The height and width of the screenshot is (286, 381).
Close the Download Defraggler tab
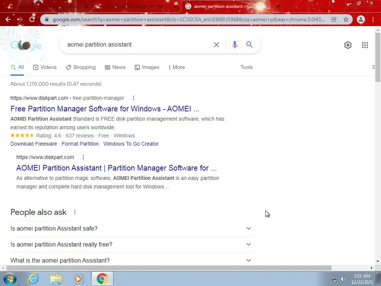point(175,7)
